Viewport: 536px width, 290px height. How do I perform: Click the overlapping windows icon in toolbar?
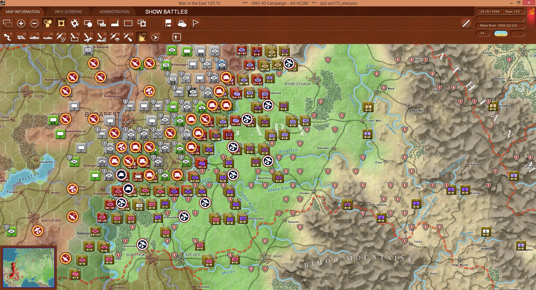pos(8,23)
